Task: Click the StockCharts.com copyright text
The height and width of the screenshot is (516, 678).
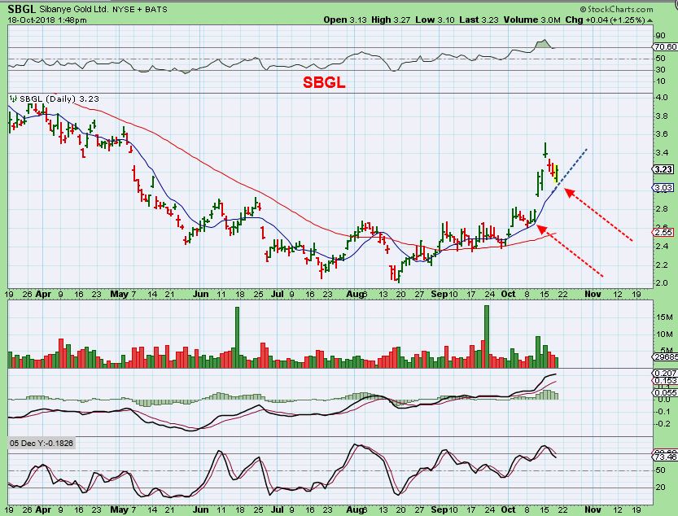Action: [x=616, y=9]
